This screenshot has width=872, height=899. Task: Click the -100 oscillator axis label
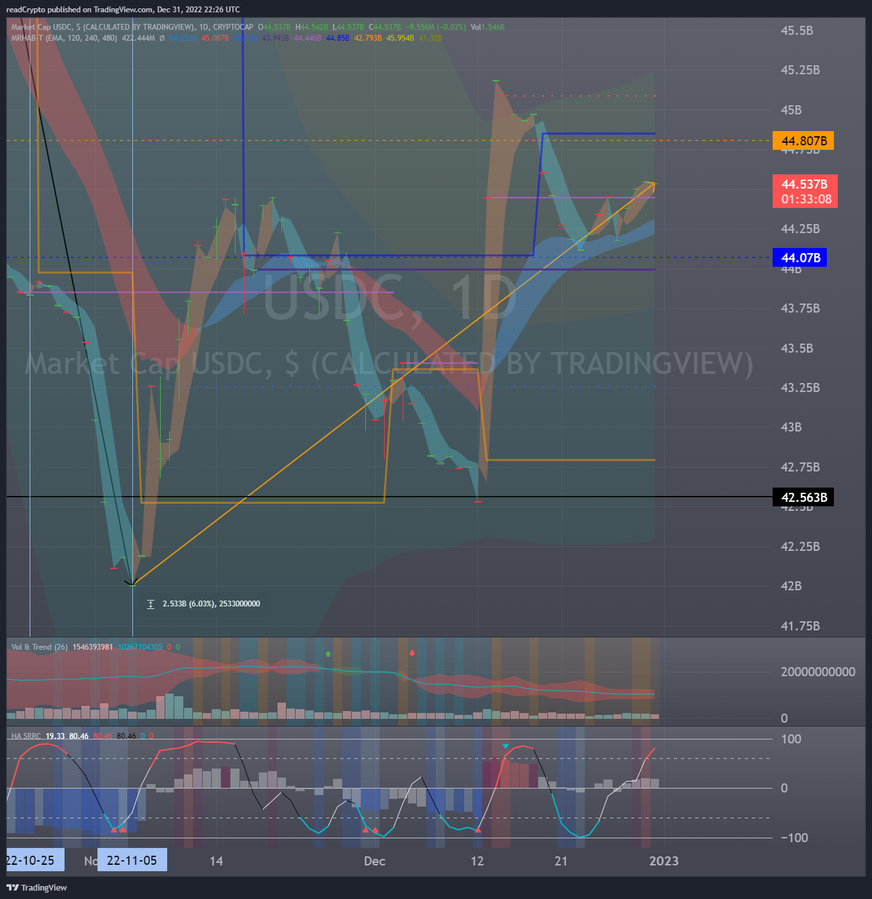(794, 838)
